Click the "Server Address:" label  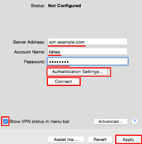click(x=29, y=42)
